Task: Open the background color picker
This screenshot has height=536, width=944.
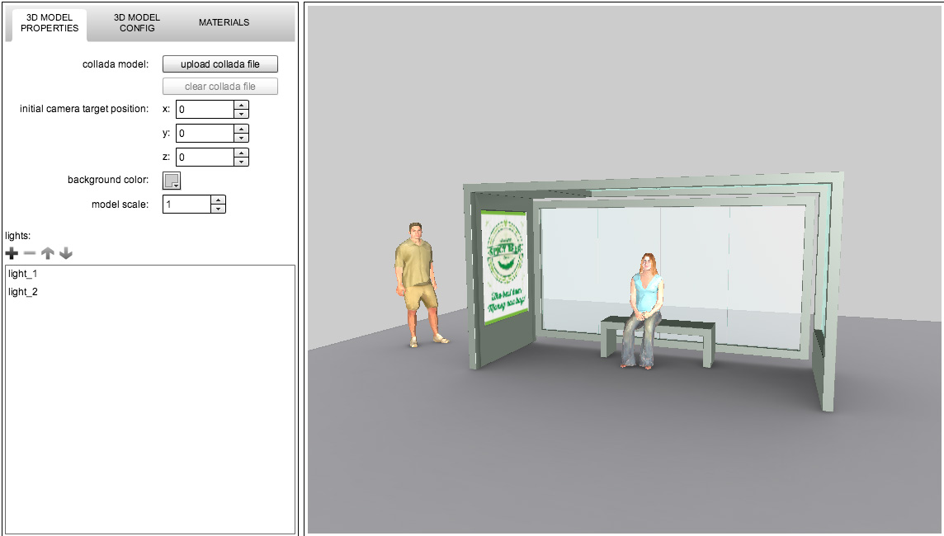Action: point(172,181)
